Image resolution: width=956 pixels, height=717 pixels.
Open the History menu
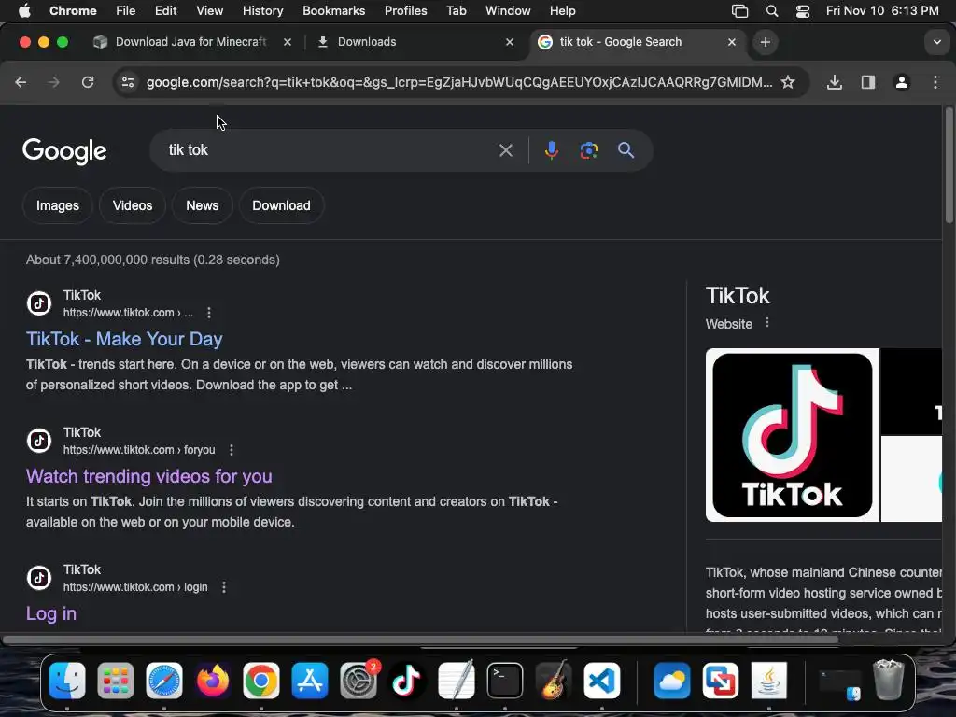pyautogui.click(x=262, y=10)
